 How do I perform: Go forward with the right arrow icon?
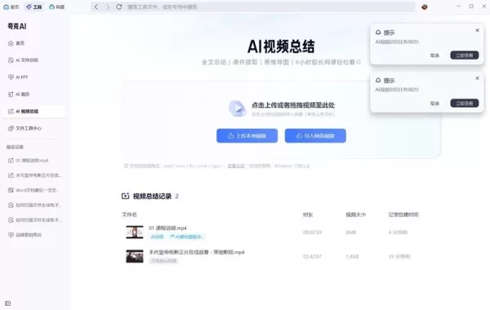(108, 7)
